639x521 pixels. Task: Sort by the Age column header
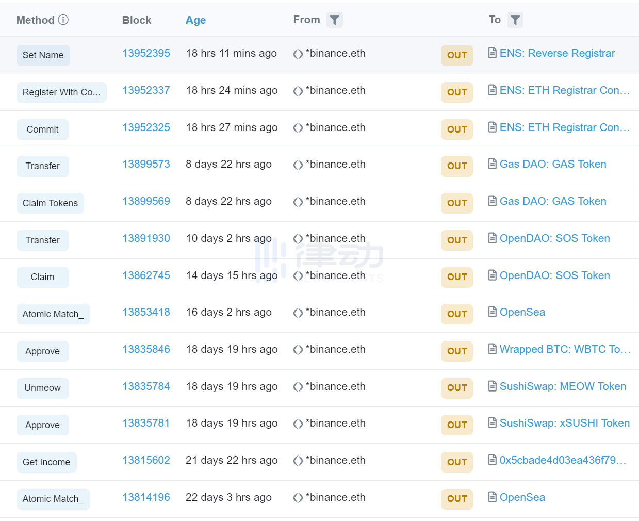tap(195, 20)
